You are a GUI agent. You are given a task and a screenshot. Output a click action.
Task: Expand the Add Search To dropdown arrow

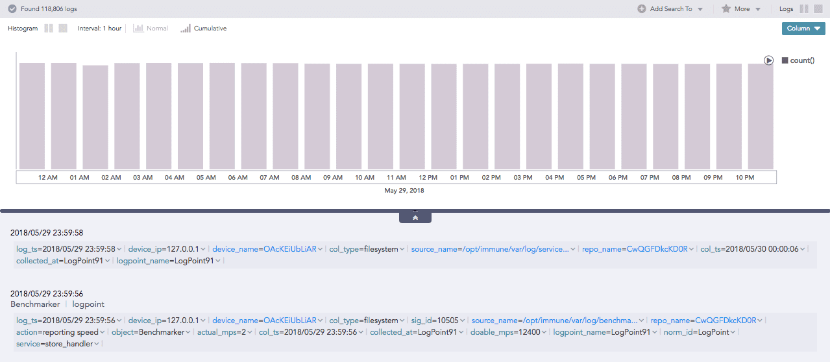(x=700, y=10)
